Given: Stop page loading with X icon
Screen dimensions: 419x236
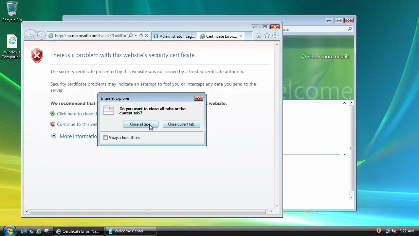Looking at the screenshot, I should [x=146, y=36].
